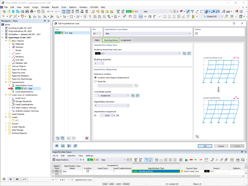Open the Coordinate system dropdown
Image resolution: width=248 pixels, height=186 pixels.
(x=128, y=96)
